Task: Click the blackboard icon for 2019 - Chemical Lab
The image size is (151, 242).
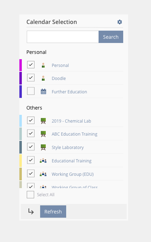Action: coord(43,121)
